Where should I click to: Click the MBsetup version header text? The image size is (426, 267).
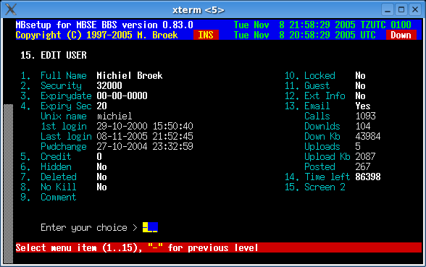pyautogui.click(x=104, y=25)
